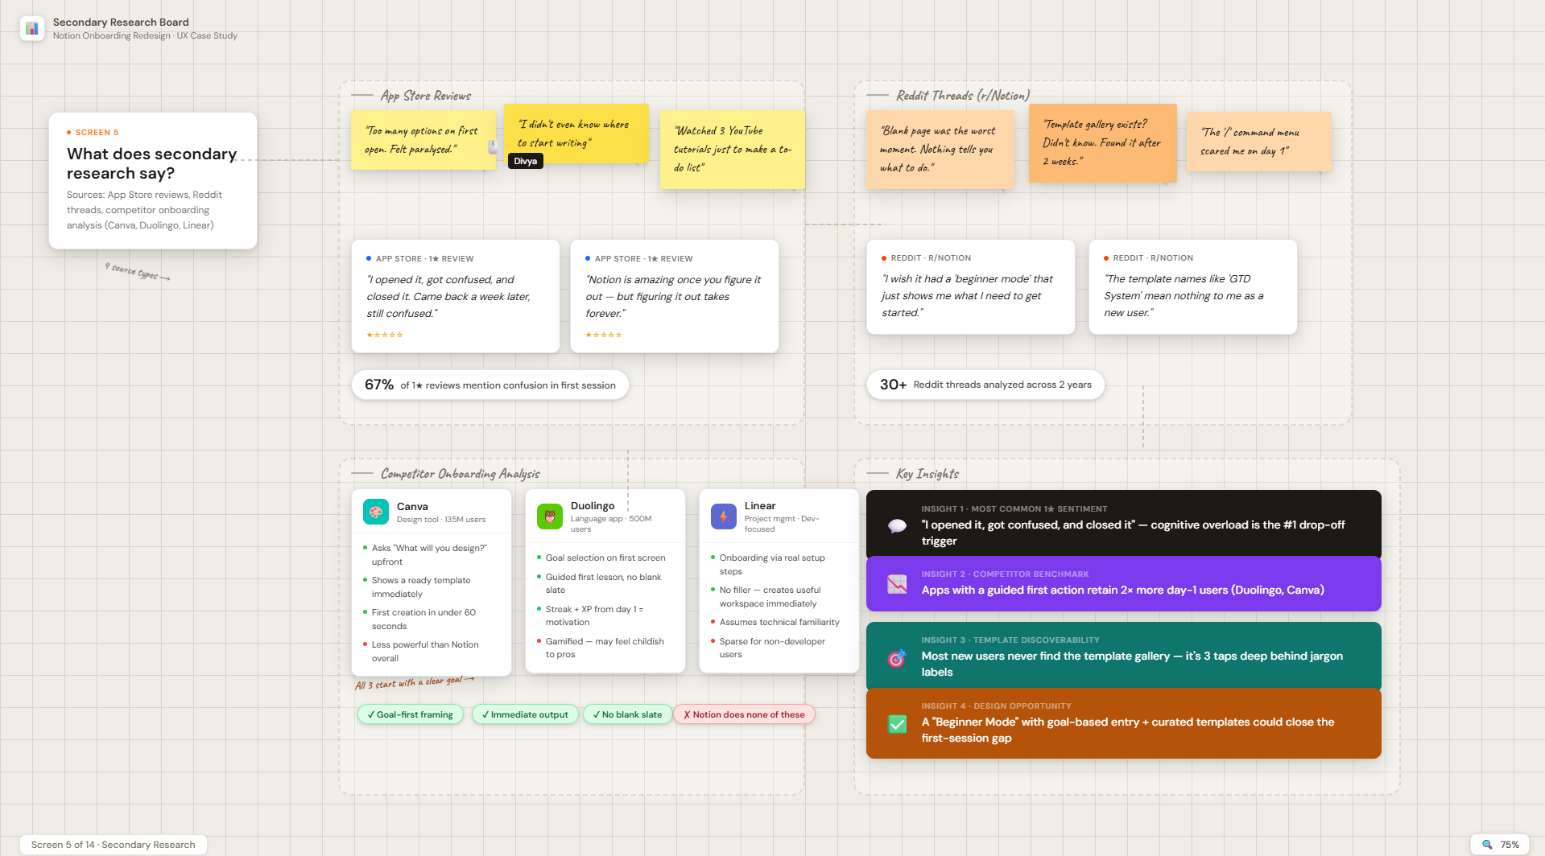The height and width of the screenshot is (856, 1545).
Task: Click the target icon on Insight 3
Action: pyautogui.click(x=897, y=658)
